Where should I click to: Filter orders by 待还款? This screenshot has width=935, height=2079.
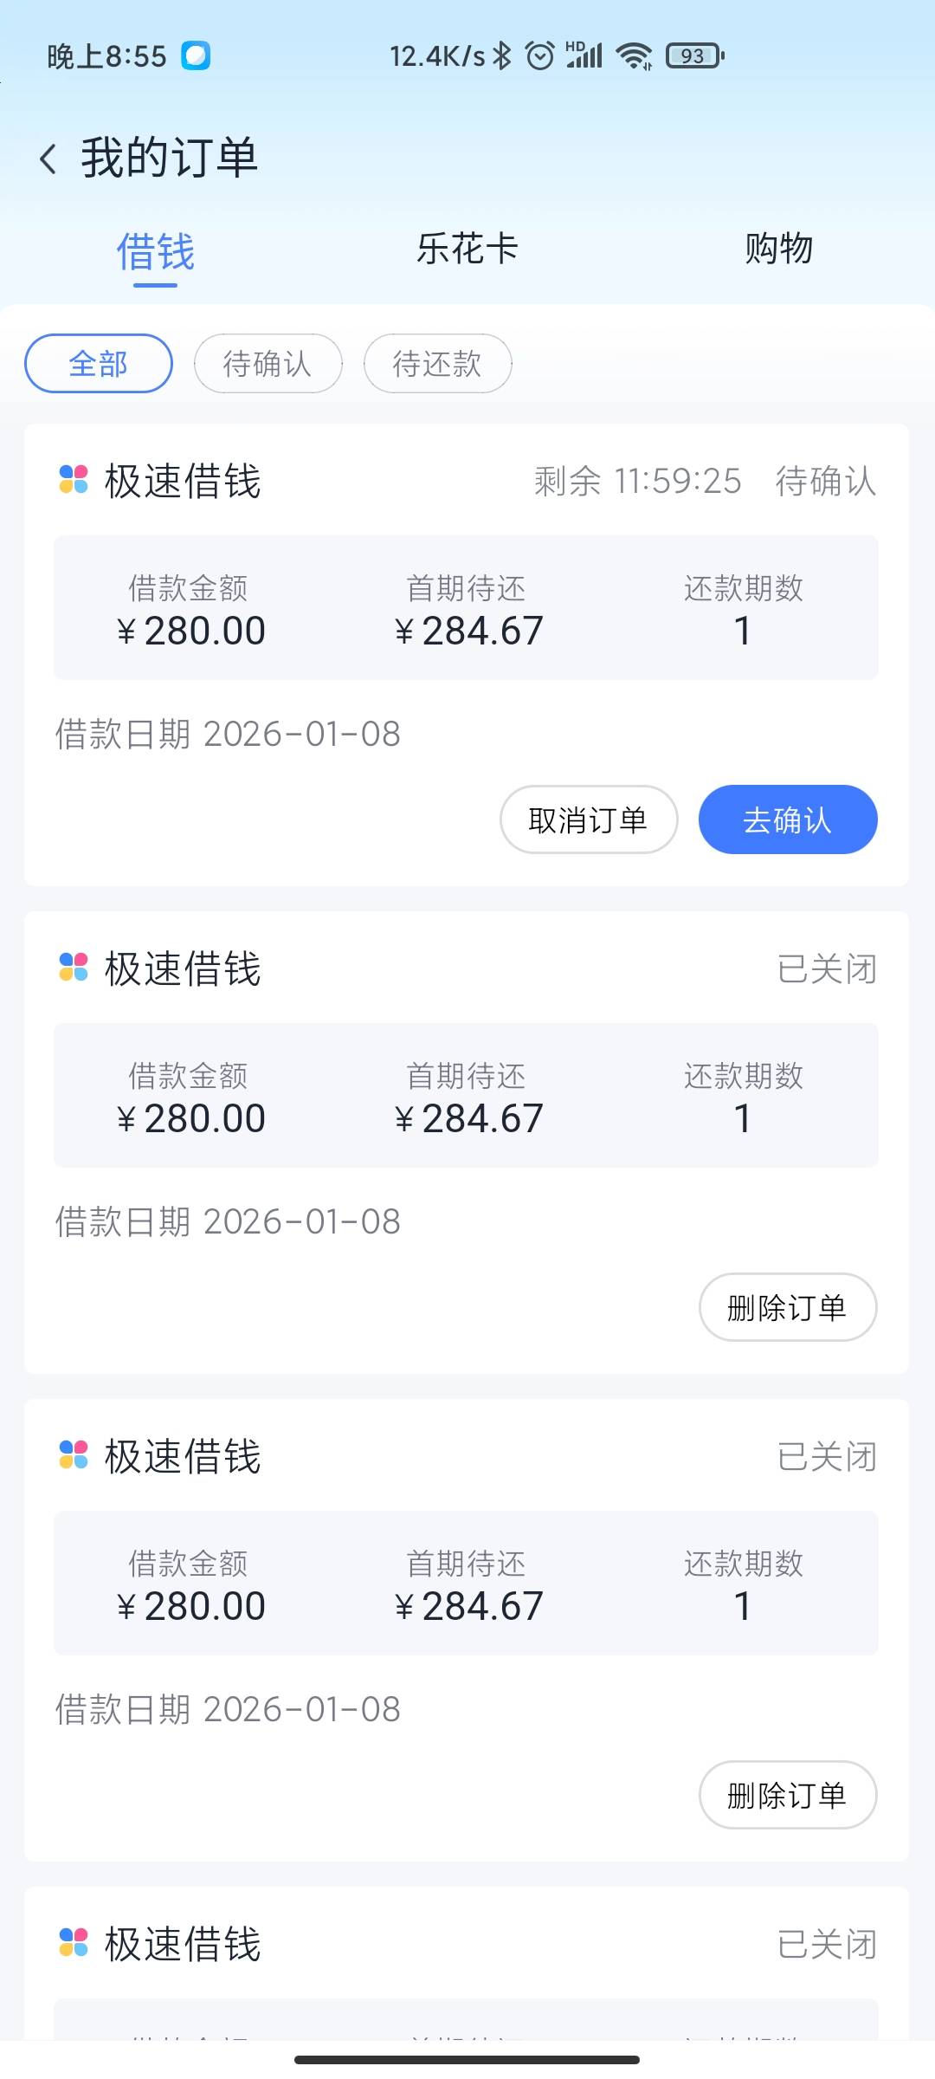(x=437, y=364)
